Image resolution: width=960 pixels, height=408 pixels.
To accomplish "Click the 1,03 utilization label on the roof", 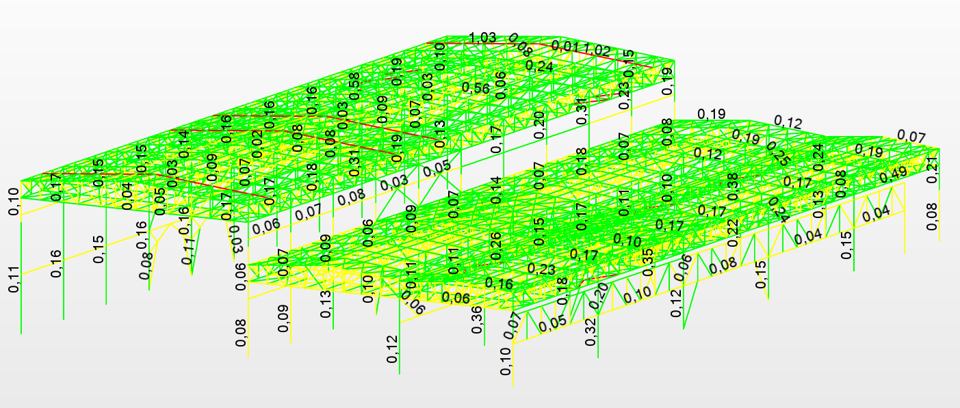I will point(482,38).
